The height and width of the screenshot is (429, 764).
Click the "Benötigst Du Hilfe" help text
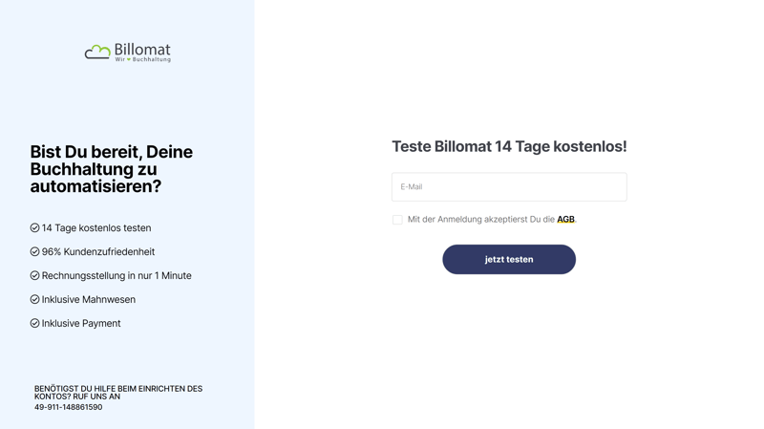click(x=118, y=393)
